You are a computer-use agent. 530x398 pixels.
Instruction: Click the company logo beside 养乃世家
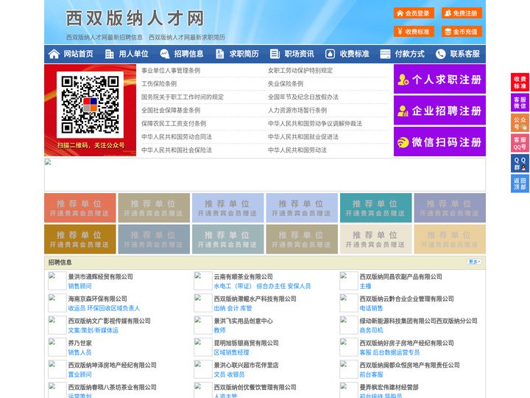click(57, 347)
